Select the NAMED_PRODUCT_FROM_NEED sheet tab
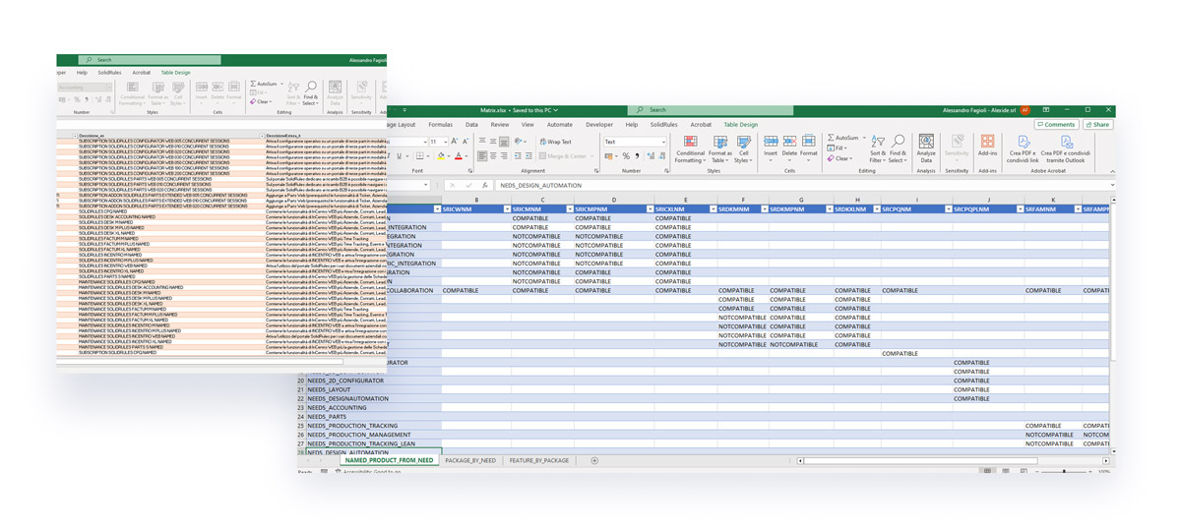The width and height of the screenshot is (1181, 530). coord(388,460)
